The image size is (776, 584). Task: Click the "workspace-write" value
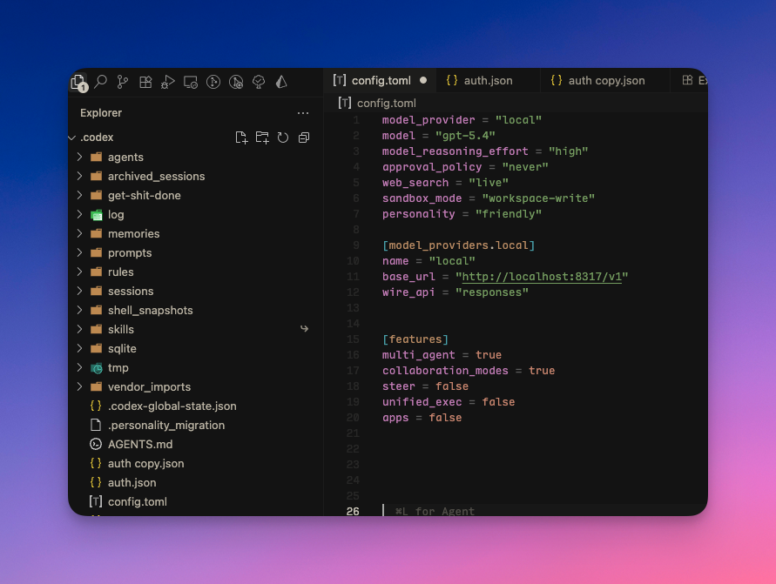click(x=538, y=198)
